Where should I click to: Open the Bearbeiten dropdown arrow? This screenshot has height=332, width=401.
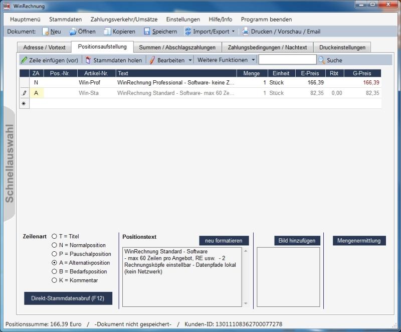[x=190, y=60]
